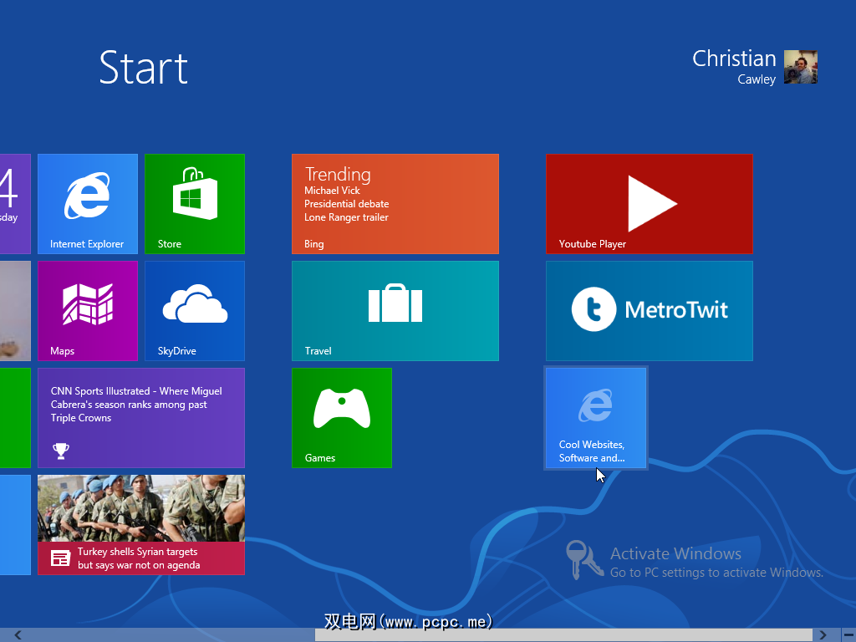Click the user account profile picture
856x642 pixels.
(800, 67)
